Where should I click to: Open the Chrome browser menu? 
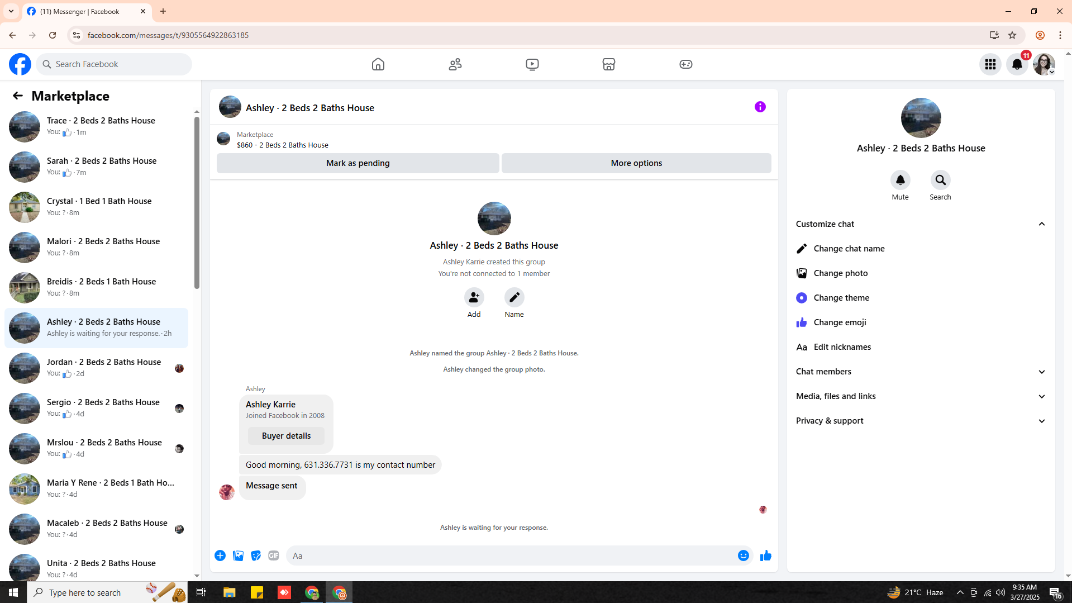click(x=1060, y=35)
